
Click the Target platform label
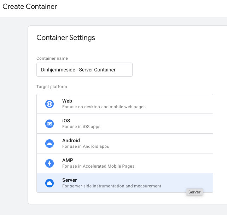tap(52, 87)
